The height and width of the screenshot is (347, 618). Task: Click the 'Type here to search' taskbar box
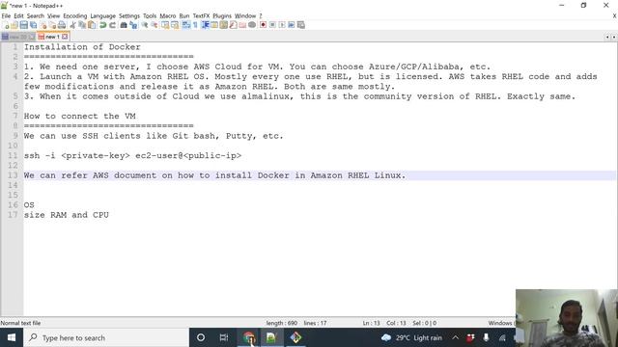point(105,337)
